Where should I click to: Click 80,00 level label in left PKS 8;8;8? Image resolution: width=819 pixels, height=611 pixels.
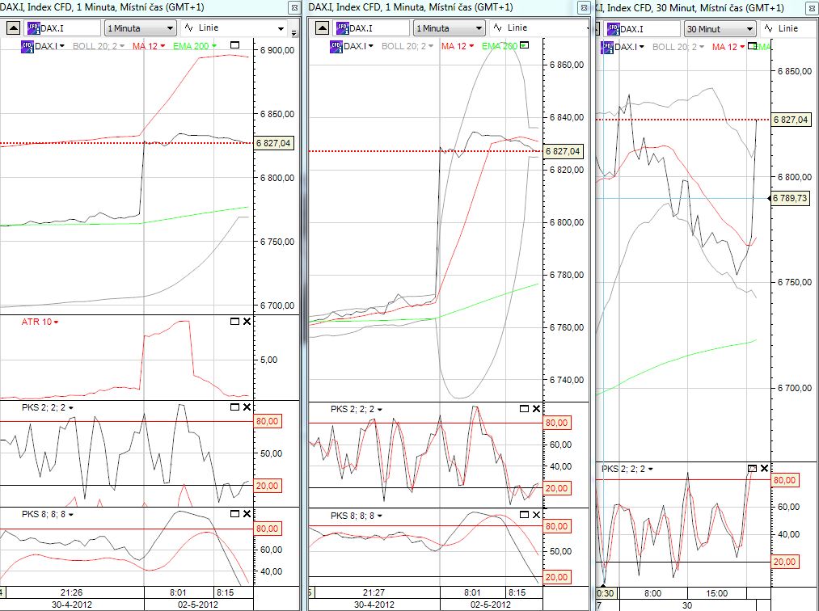coord(268,529)
